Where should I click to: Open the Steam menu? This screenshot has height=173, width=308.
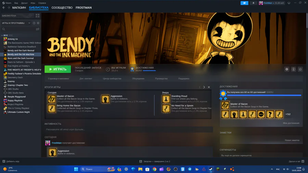tap(7, 3)
